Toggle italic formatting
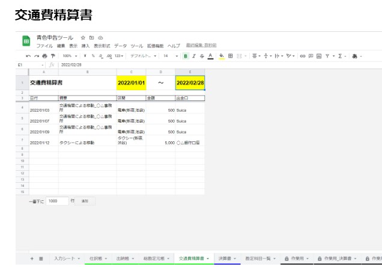This screenshot has width=382, height=267. (x=194, y=56)
